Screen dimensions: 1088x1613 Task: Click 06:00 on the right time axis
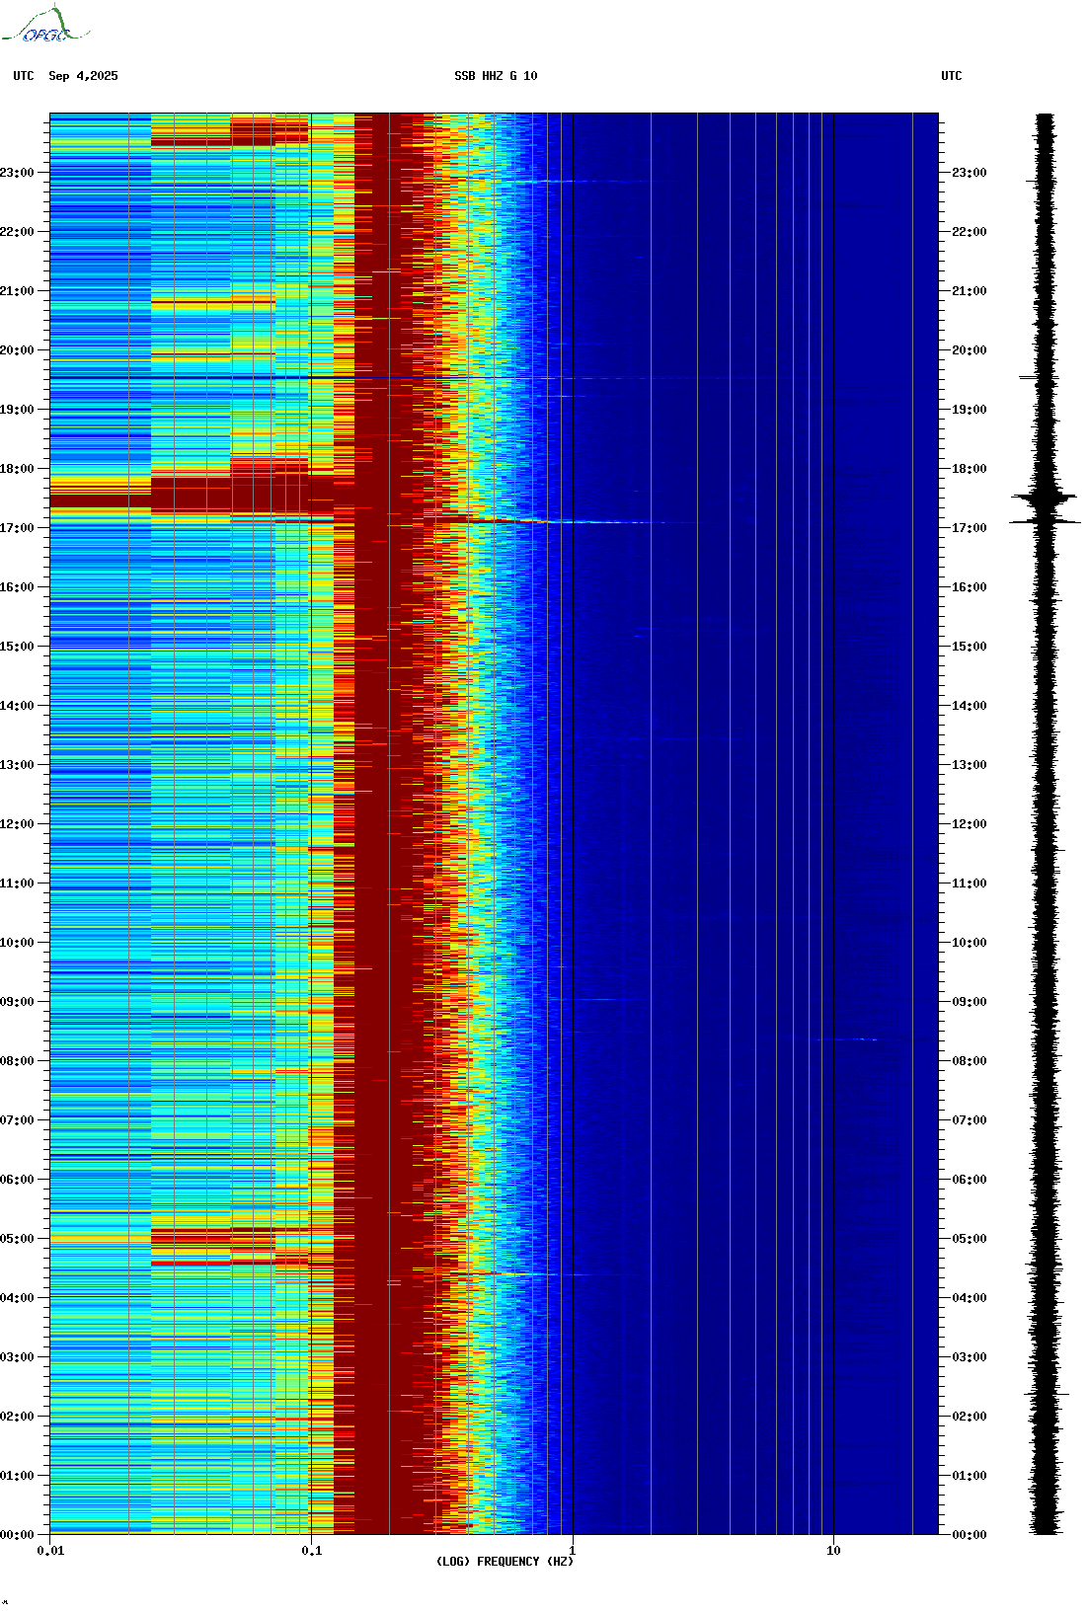tap(969, 1180)
